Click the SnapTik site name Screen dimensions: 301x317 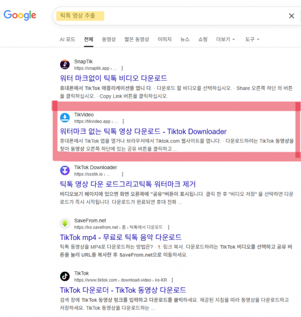(x=83, y=61)
